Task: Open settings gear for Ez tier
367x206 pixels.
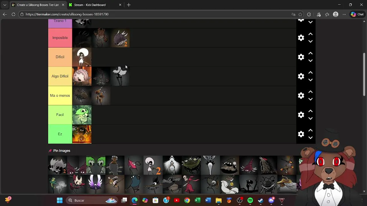Action: pyautogui.click(x=301, y=134)
